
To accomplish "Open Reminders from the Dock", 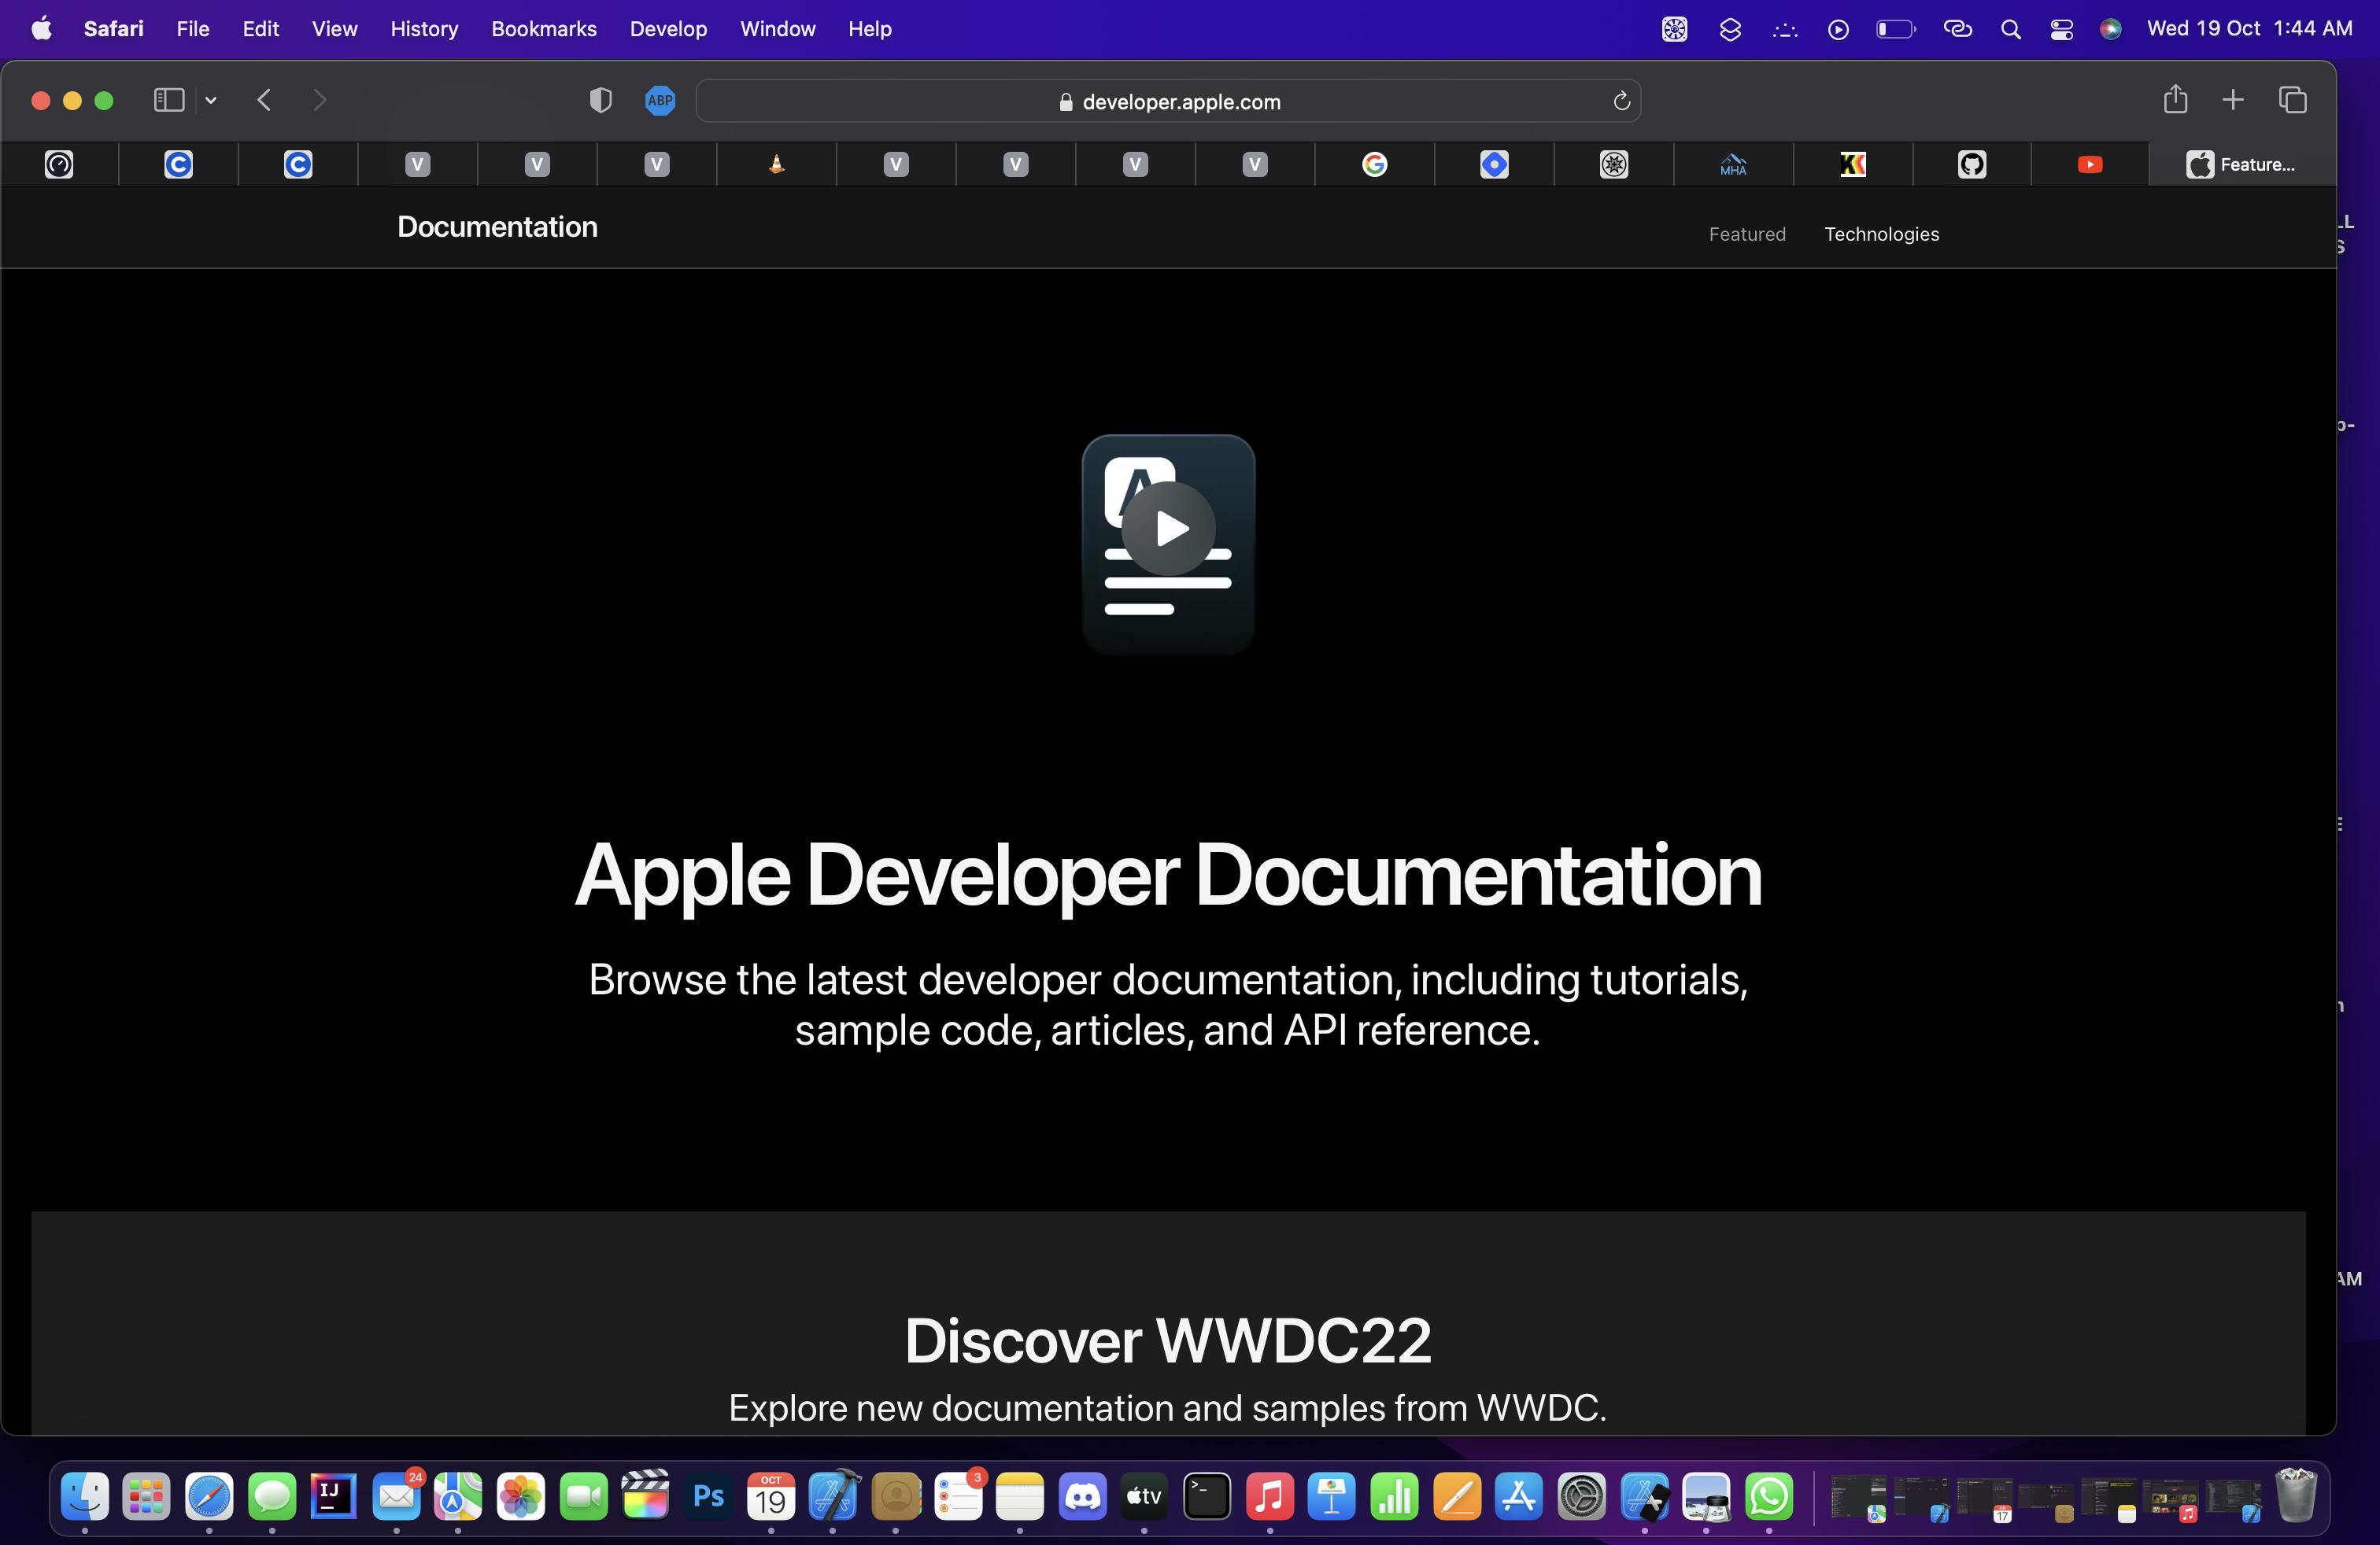I will click(x=958, y=1496).
